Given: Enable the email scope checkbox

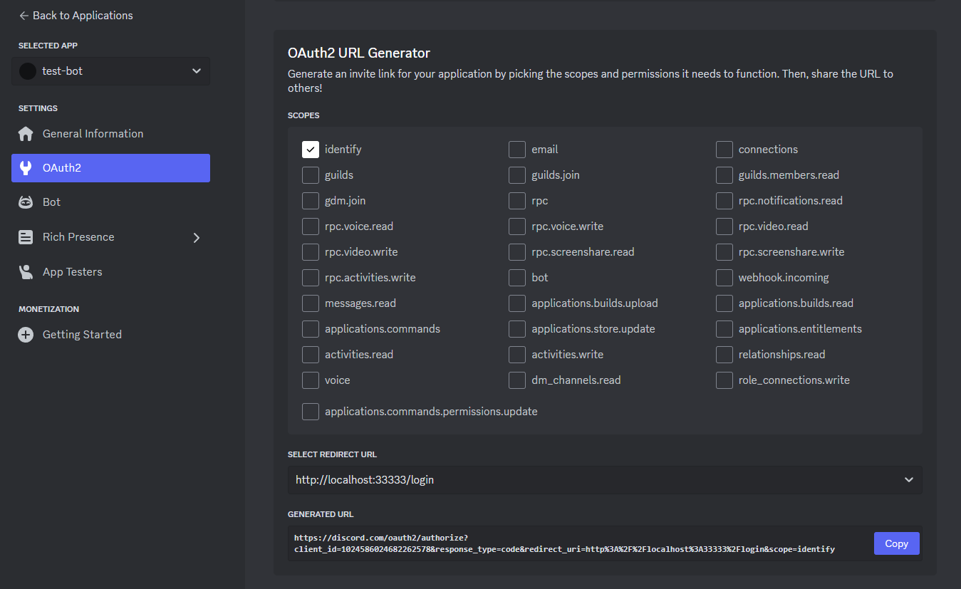Looking at the screenshot, I should [517, 150].
